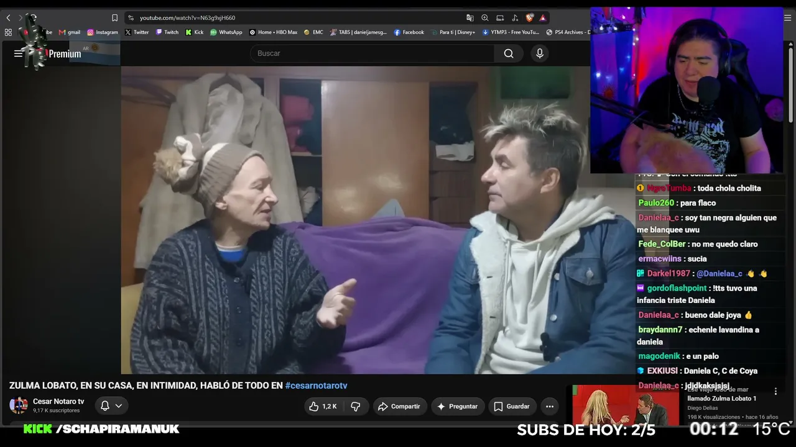Dislike the video with thumbs down
796x447 pixels.
pyautogui.click(x=356, y=406)
